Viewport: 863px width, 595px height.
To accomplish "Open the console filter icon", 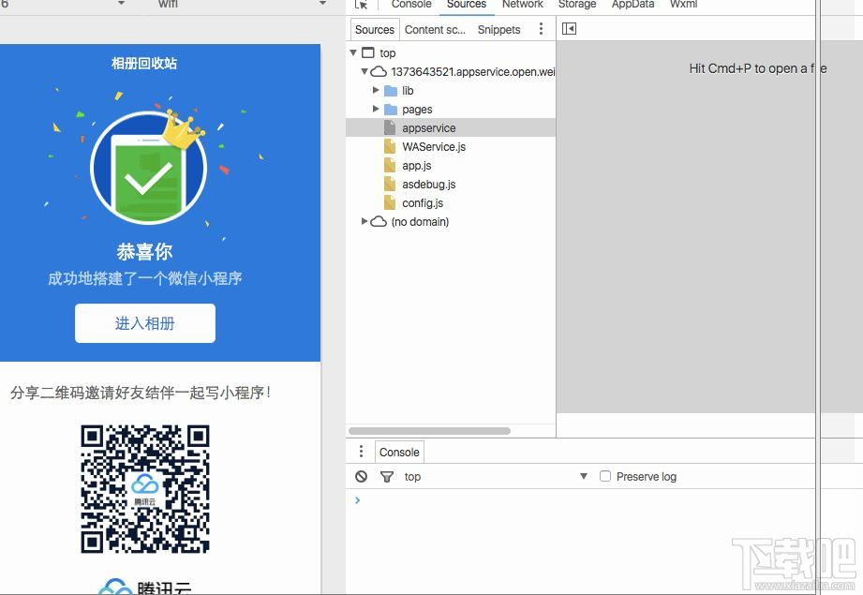I will 386,476.
